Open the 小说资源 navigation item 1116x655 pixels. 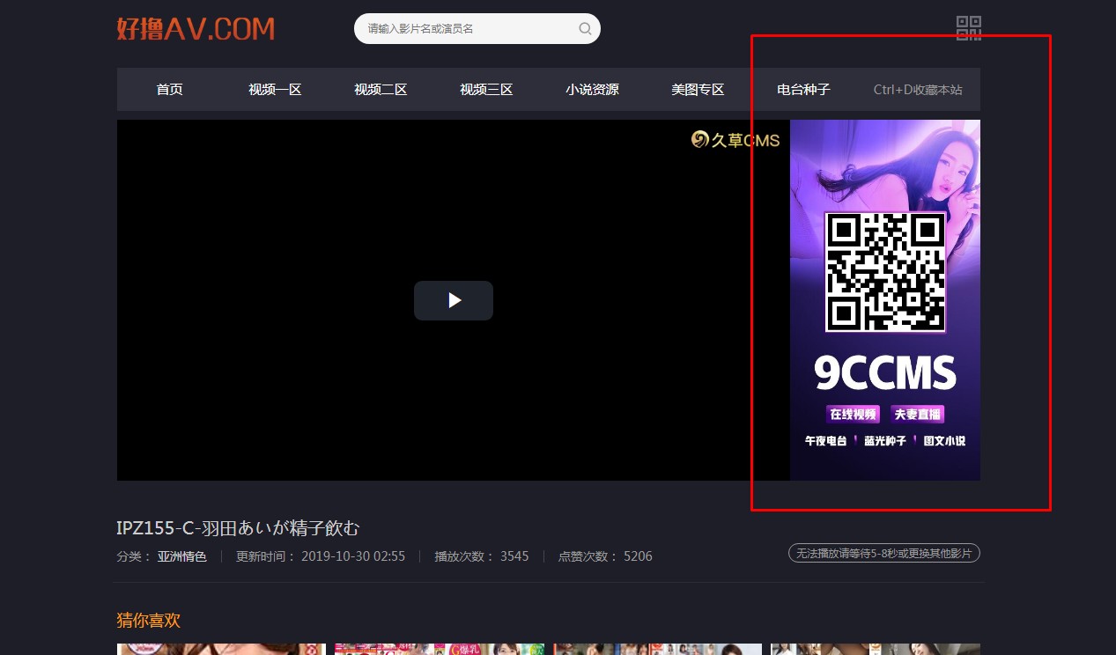click(x=592, y=89)
